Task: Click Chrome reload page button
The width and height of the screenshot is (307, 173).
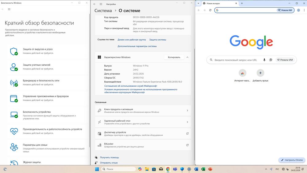Action: (210, 10)
